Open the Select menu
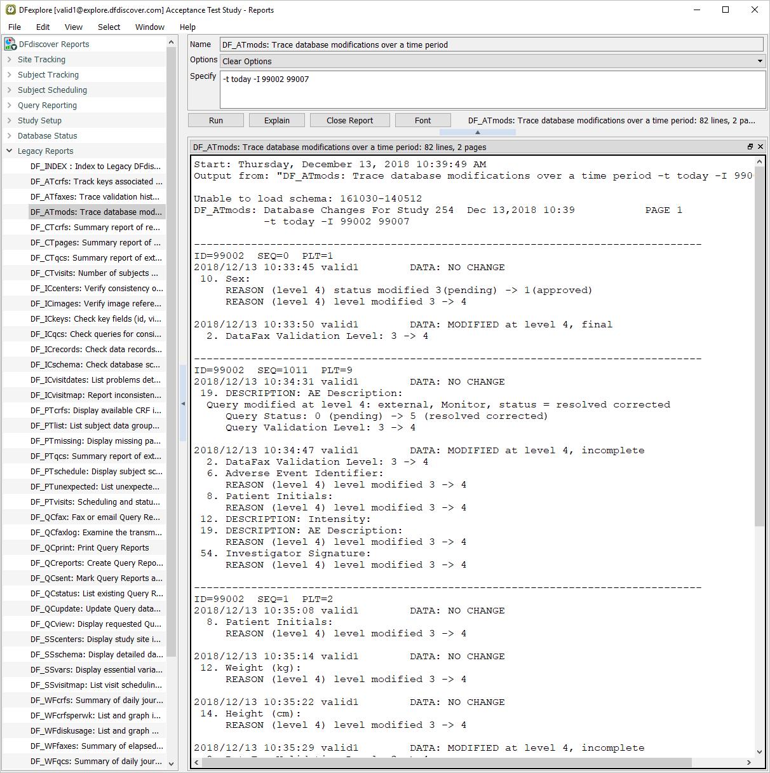The height and width of the screenshot is (773, 770). (x=109, y=27)
